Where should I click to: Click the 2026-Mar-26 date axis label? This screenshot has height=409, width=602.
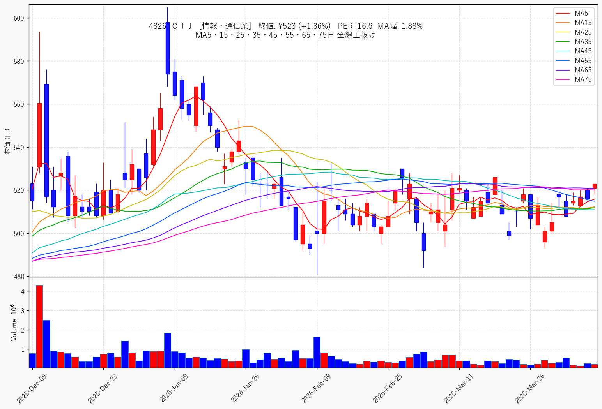coord(529,388)
